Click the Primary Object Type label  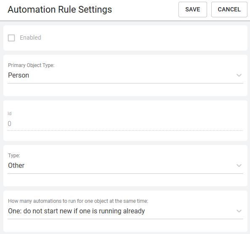tap(31, 65)
